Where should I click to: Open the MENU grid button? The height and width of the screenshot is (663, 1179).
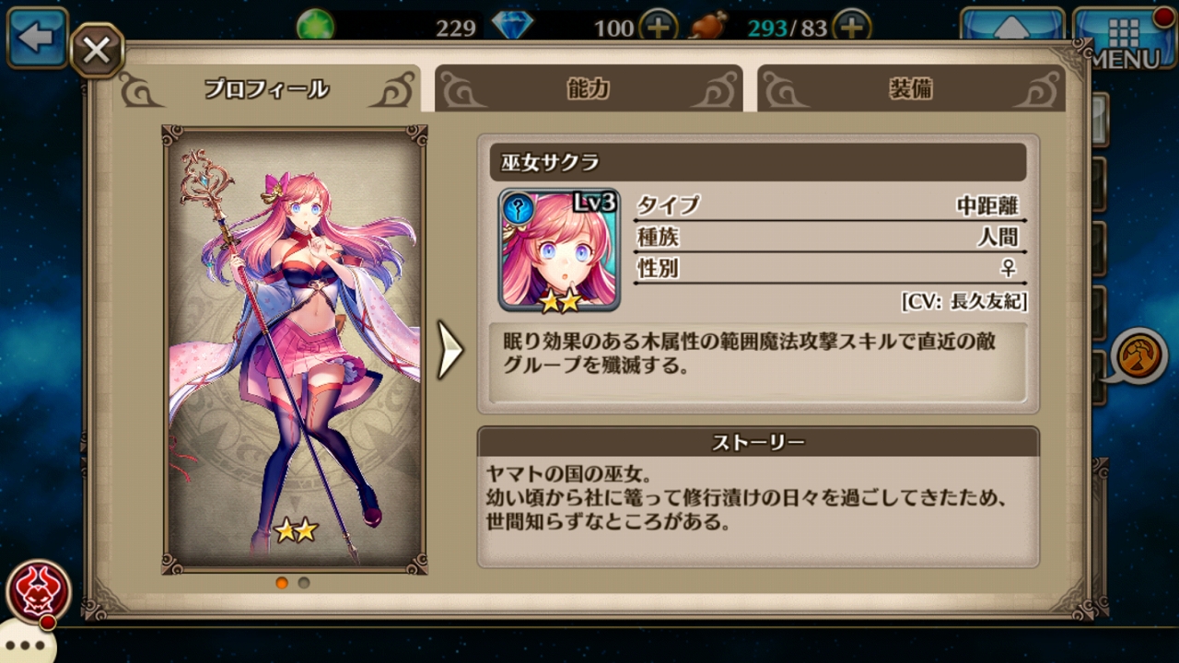(1125, 39)
